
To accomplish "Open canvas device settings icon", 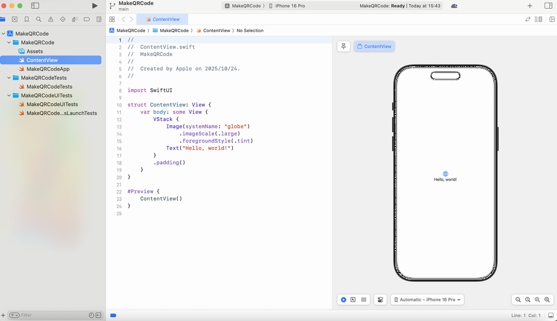I will coord(380,300).
